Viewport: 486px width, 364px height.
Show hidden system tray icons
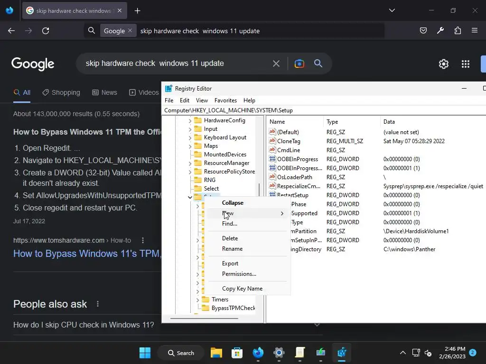(x=402, y=353)
